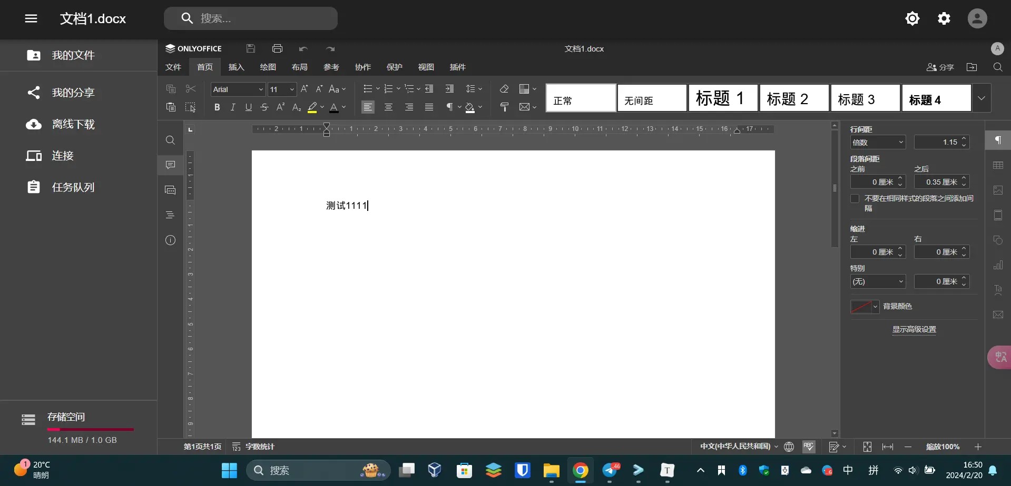Click the 显示高级设置 link

click(x=914, y=329)
